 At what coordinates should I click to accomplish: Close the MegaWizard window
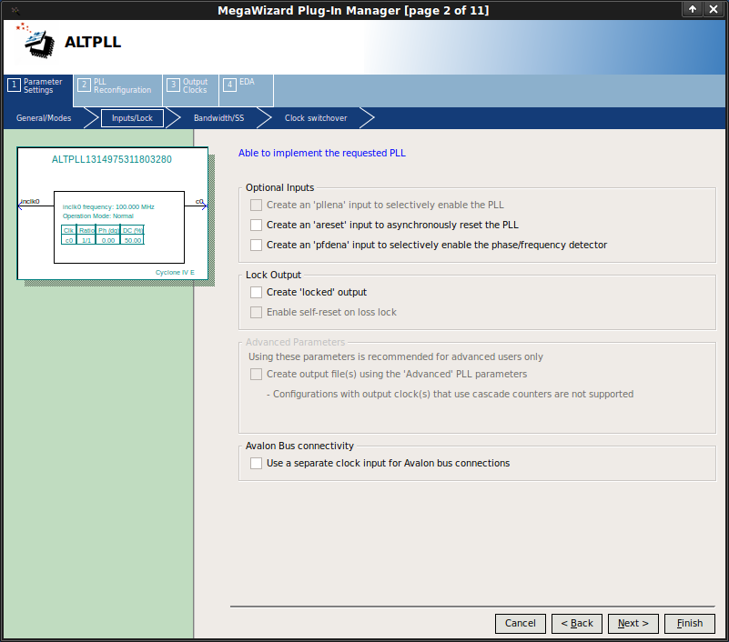coord(714,9)
